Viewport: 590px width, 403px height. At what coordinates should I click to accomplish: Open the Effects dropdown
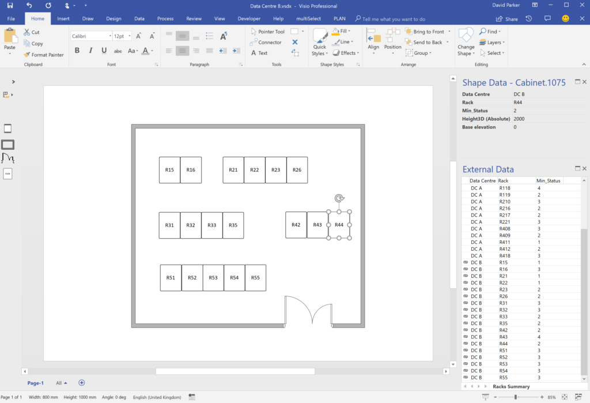coord(345,52)
